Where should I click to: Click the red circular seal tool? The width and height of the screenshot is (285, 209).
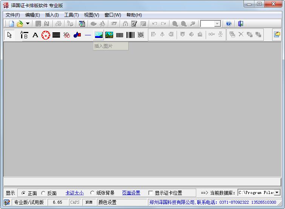(46, 35)
